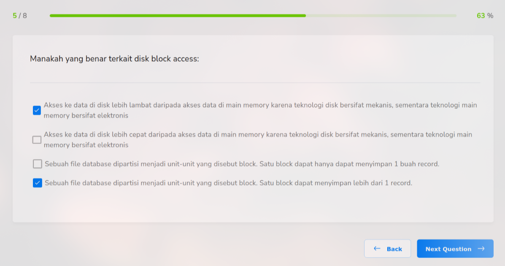The image size is (505, 266).
Task: Click second line "memory bersifat elektronis" of first answer
Action: pos(86,115)
